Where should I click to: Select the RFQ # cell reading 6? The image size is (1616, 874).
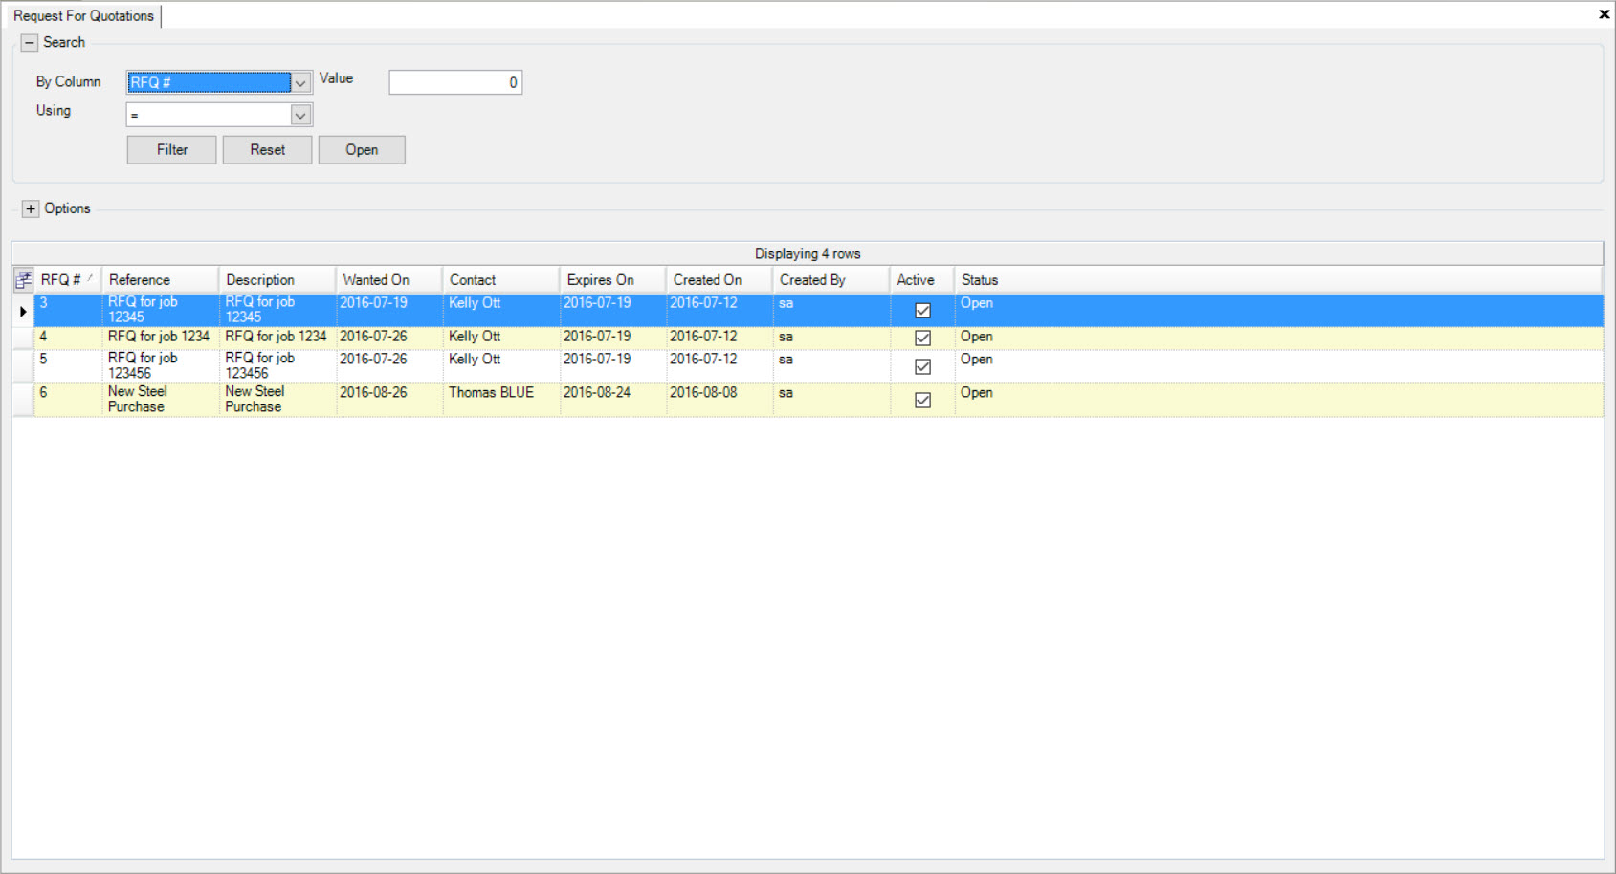pos(68,400)
